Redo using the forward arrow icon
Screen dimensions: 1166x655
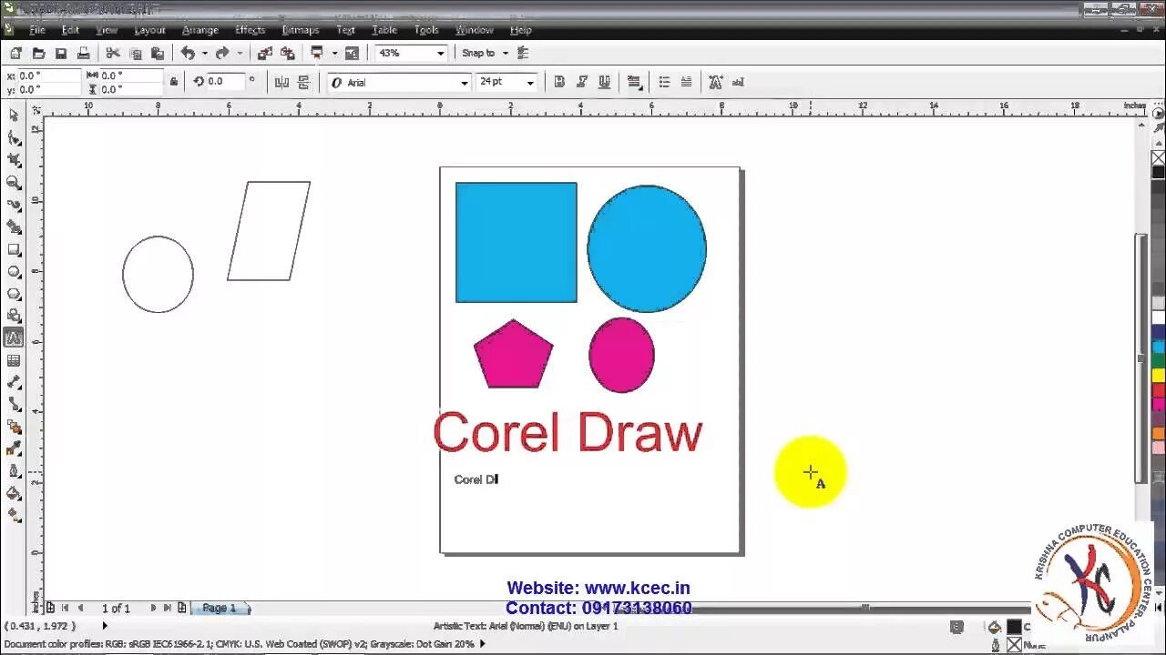[x=222, y=54]
